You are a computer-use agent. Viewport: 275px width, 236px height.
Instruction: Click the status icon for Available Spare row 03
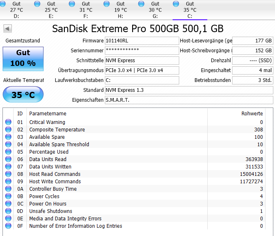tap(8, 137)
